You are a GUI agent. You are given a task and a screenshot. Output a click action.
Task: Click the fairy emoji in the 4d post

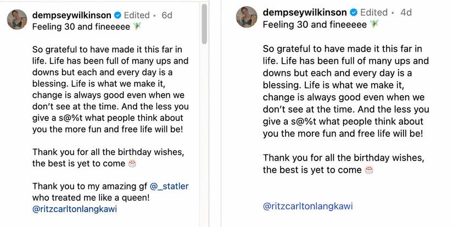point(374,24)
